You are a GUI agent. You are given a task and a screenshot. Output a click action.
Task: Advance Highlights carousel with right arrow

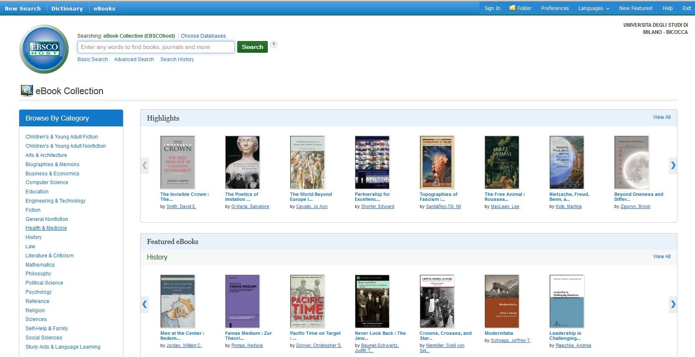(x=673, y=165)
